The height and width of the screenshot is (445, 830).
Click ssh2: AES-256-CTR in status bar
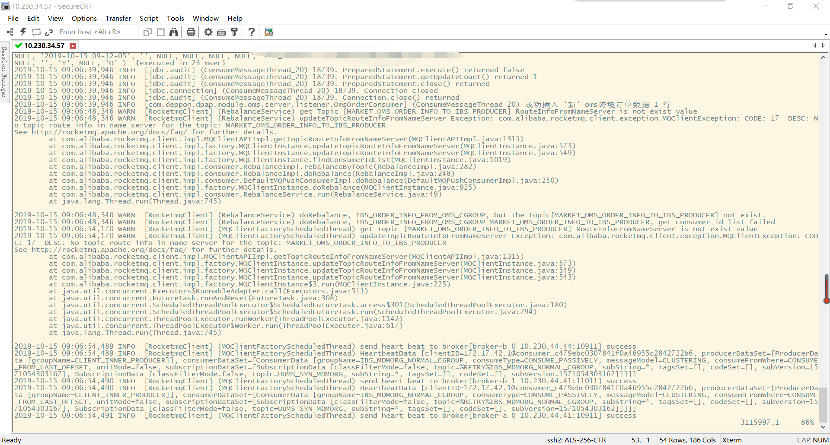(x=577, y=440)
